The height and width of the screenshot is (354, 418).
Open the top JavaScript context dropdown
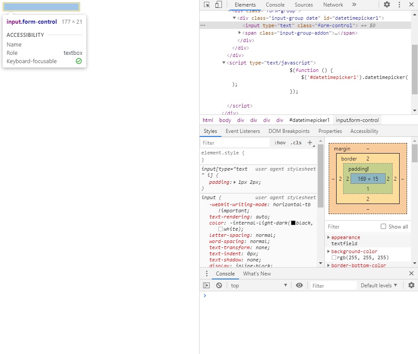coord(259,285)
